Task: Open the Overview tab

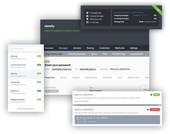Action: tap(49, 48)
